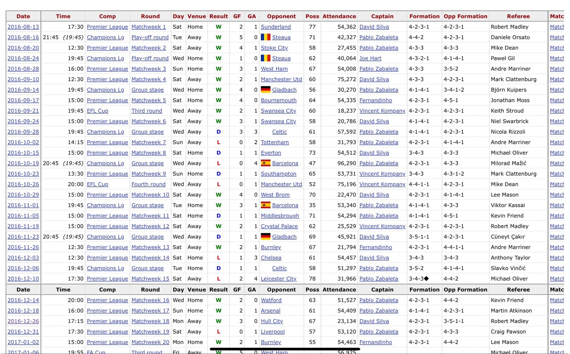
Task: Open Sunderland opponent link
Action: tap(276, 27)
